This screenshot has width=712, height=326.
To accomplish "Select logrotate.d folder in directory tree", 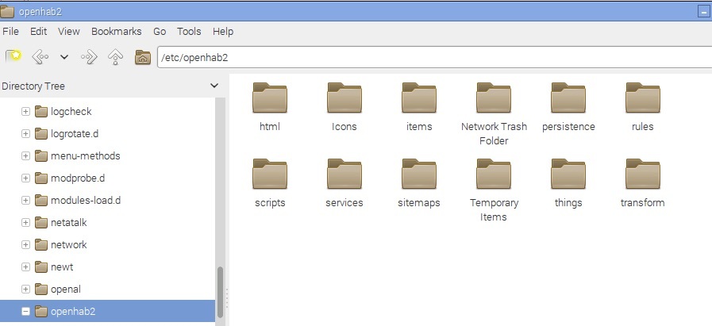I will point(67,133).
